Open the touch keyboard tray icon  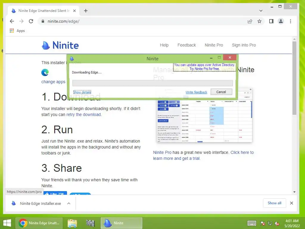click(x=252, y=223)
